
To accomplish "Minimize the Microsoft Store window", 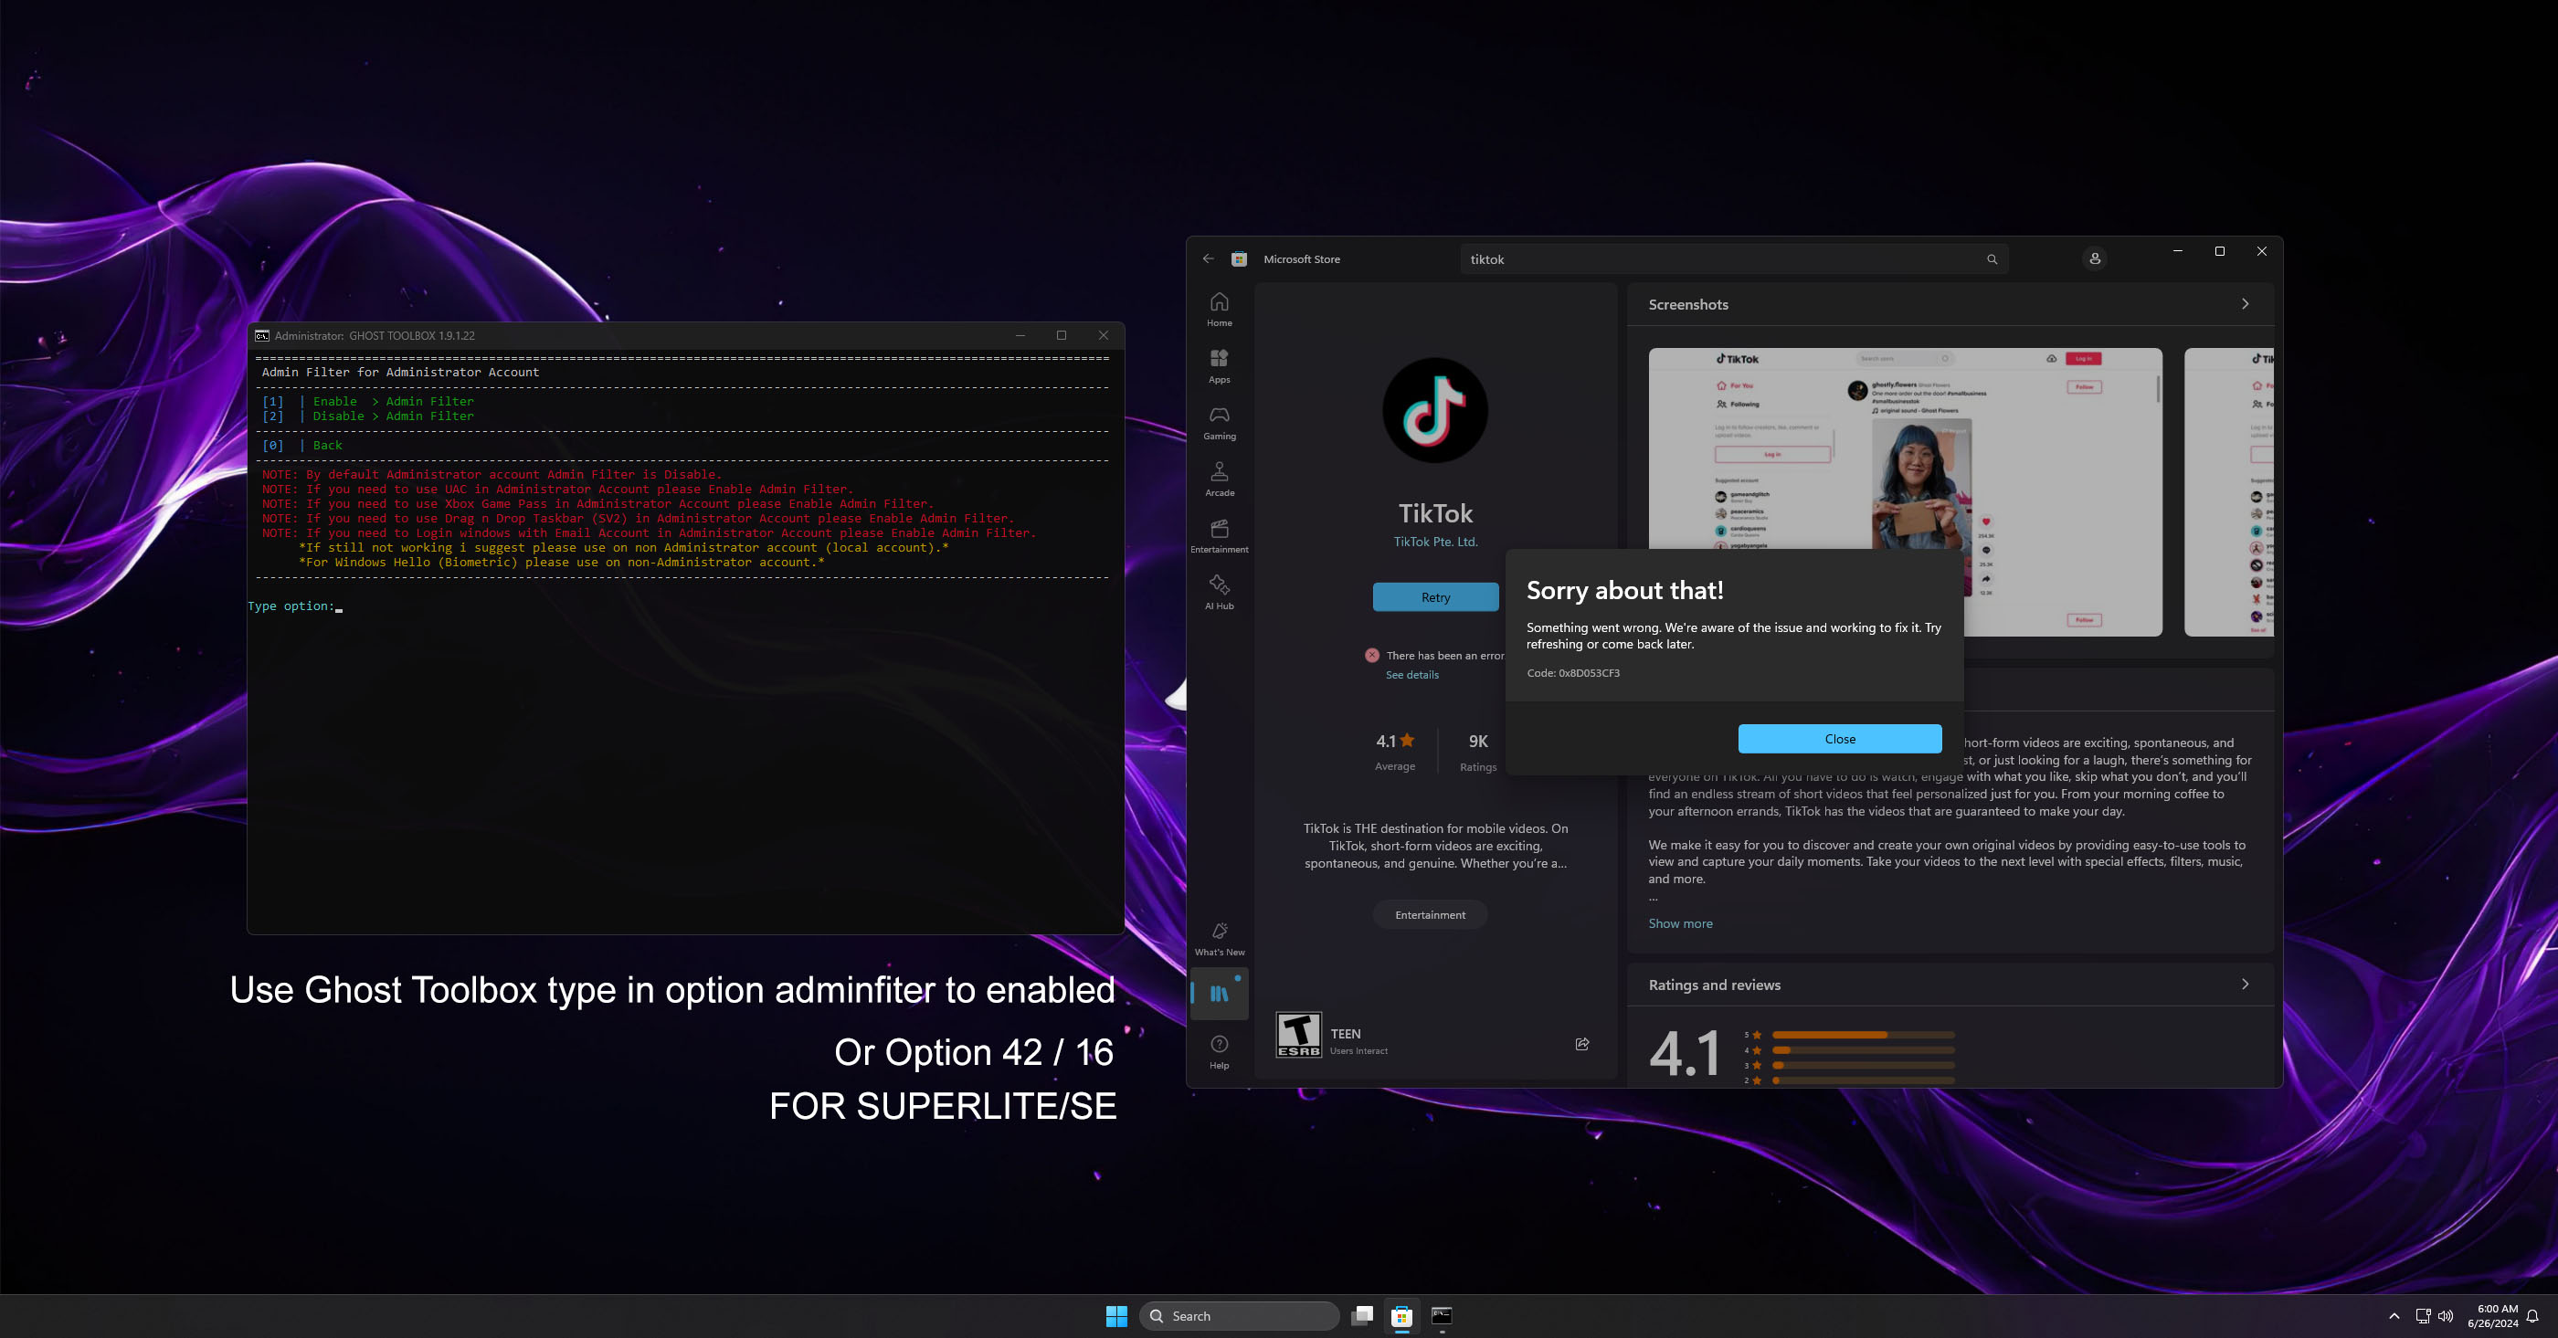I will (x=2178, y=251).
